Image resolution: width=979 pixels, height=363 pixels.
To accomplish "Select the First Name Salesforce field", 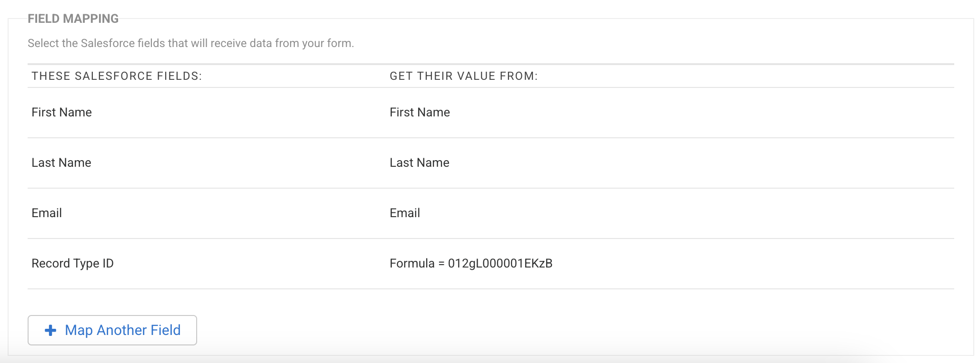I will click(x=61, y=113).
